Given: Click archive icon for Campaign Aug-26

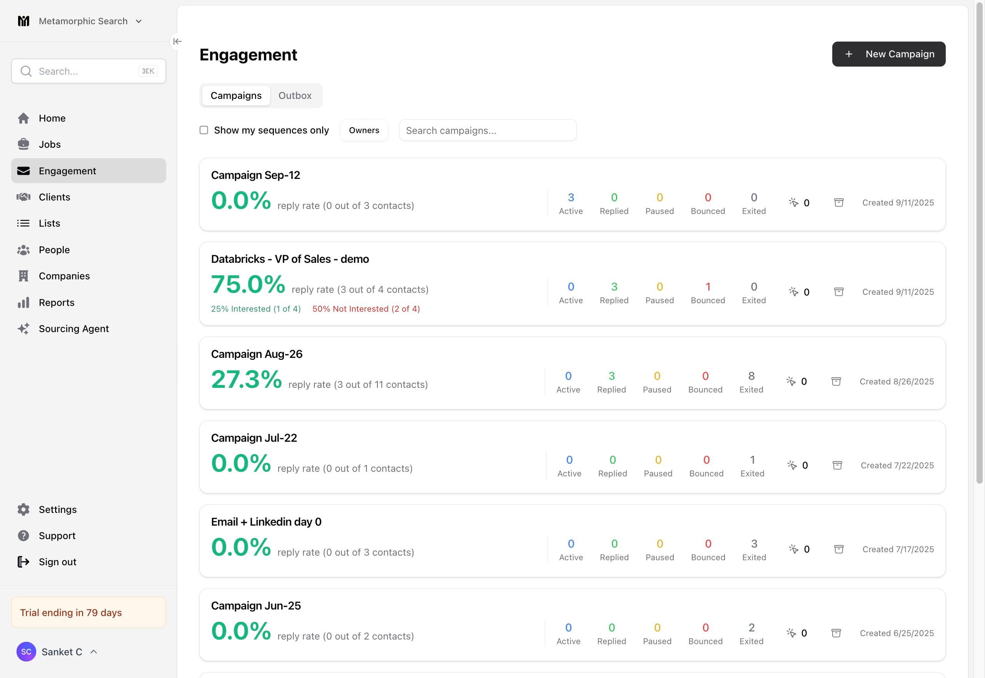Looking at the screenshot, I should 836,381.
